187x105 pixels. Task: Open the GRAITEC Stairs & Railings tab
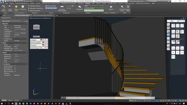[x=143, y=3]
